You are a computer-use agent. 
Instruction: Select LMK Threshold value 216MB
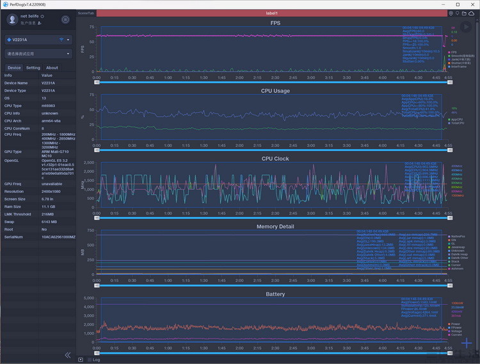point(47,214)
